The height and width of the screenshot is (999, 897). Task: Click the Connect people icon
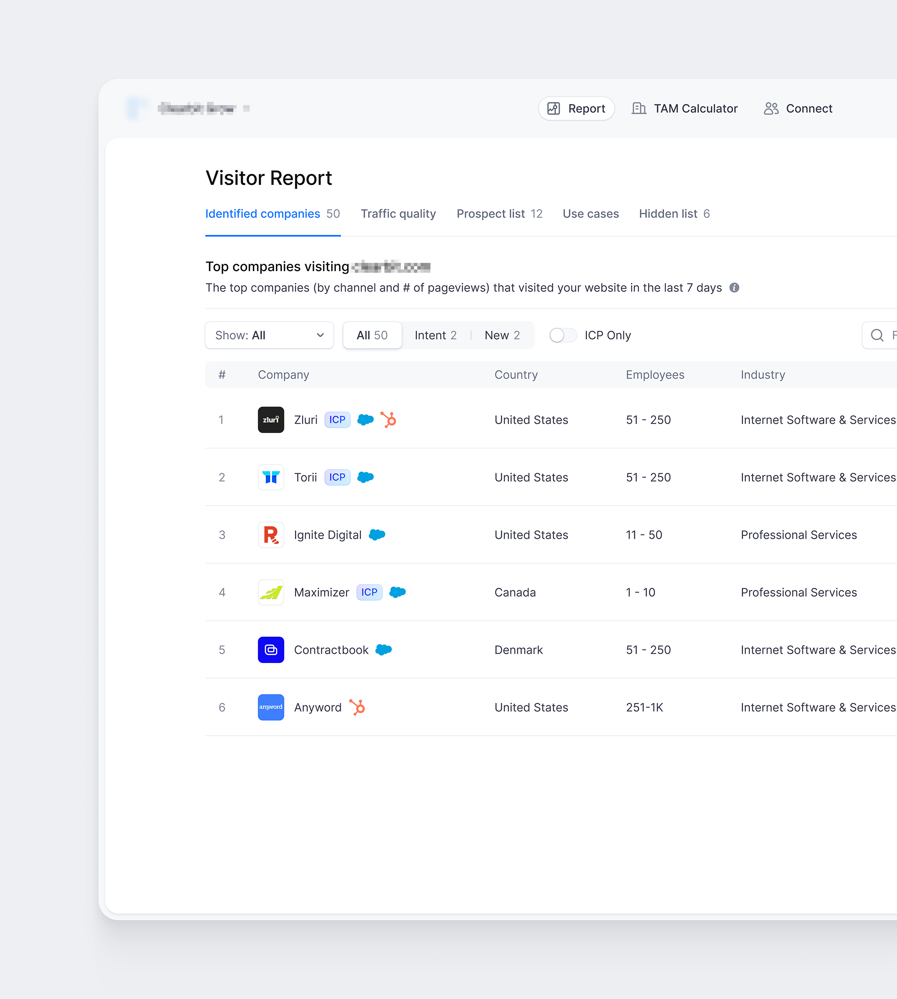771,108
